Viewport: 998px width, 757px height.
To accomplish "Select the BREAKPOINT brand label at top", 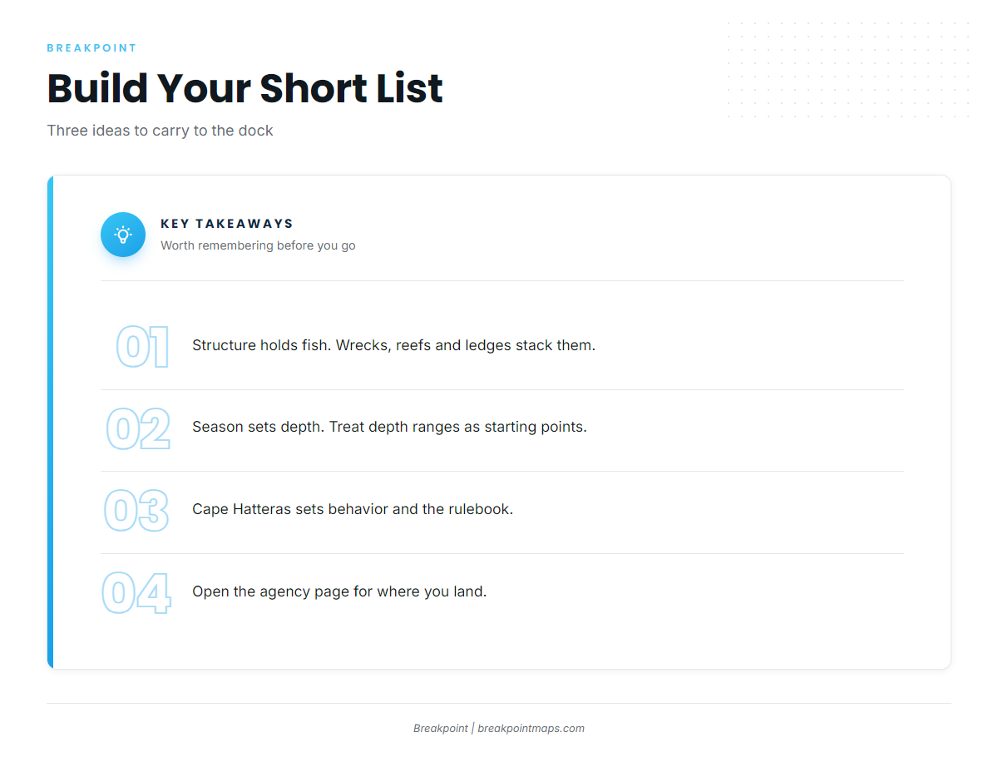I will pyautogui.click(x=91, y=48).
